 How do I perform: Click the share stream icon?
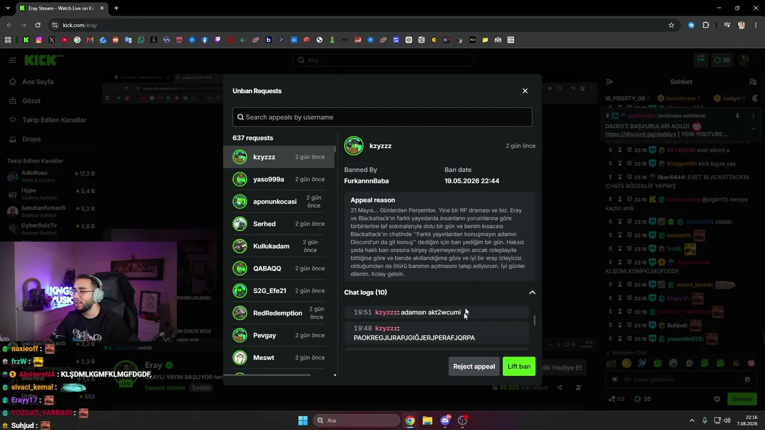(x=559, y=388)
